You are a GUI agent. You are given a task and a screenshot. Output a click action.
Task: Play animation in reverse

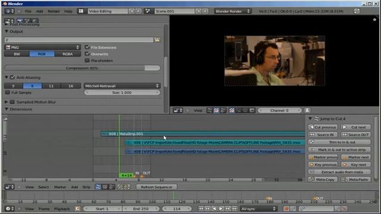[x=214, y=209]
